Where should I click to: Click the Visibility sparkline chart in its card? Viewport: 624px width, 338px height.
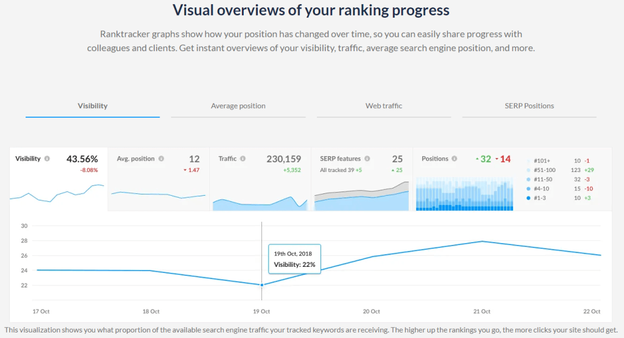(x=57, y=193)
